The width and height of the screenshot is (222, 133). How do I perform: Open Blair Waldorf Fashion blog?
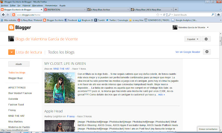tap(20, 93)
